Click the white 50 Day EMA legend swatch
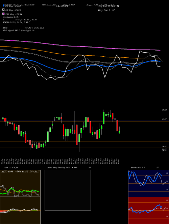169x224 pixels. tap(3, 10)
